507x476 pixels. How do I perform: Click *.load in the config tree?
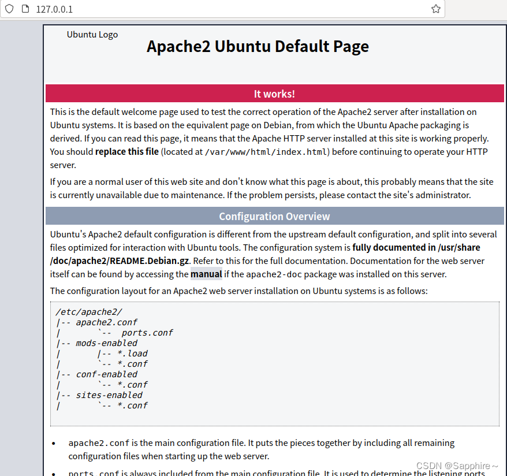tap(133, 354)
